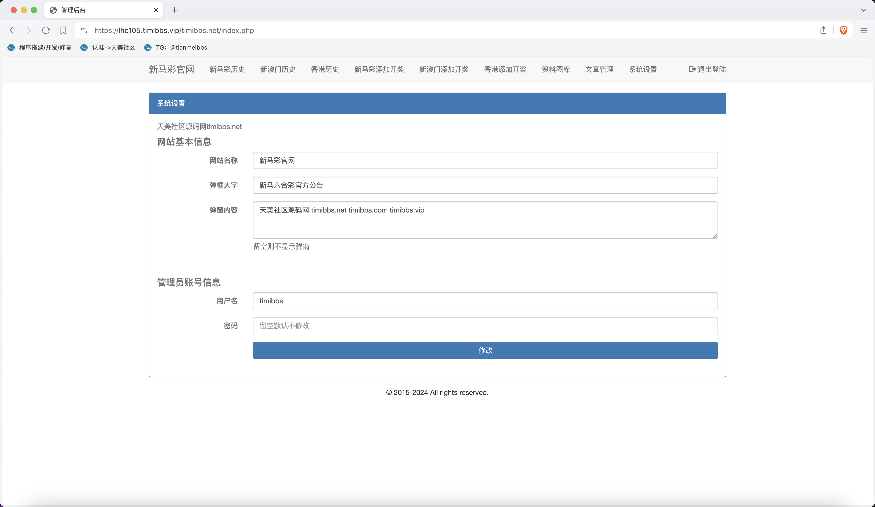The height and width of the screenshot is (507, 875).
Task: Click the 新马彩官网 brand link
Action: [171, 69]
